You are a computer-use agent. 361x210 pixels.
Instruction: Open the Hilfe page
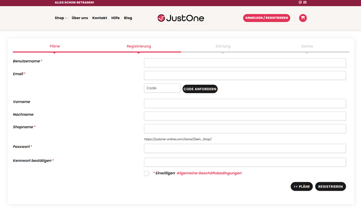116,18
